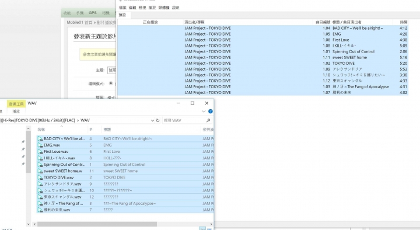Click the Explorer scroll-up arrow
The height and width of the screenshot is (230, 420).
coord(29,129)
